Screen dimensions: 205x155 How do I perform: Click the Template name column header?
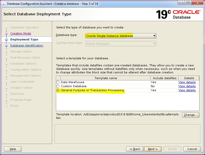105,78
